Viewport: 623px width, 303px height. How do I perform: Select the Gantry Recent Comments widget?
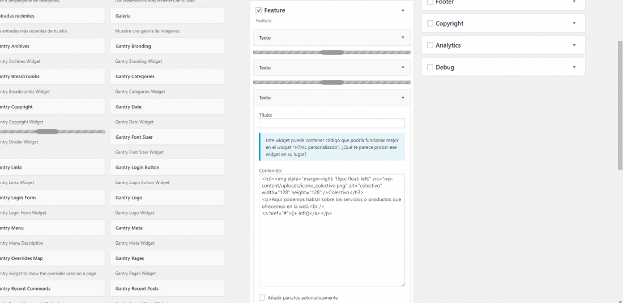pos(53,288)
